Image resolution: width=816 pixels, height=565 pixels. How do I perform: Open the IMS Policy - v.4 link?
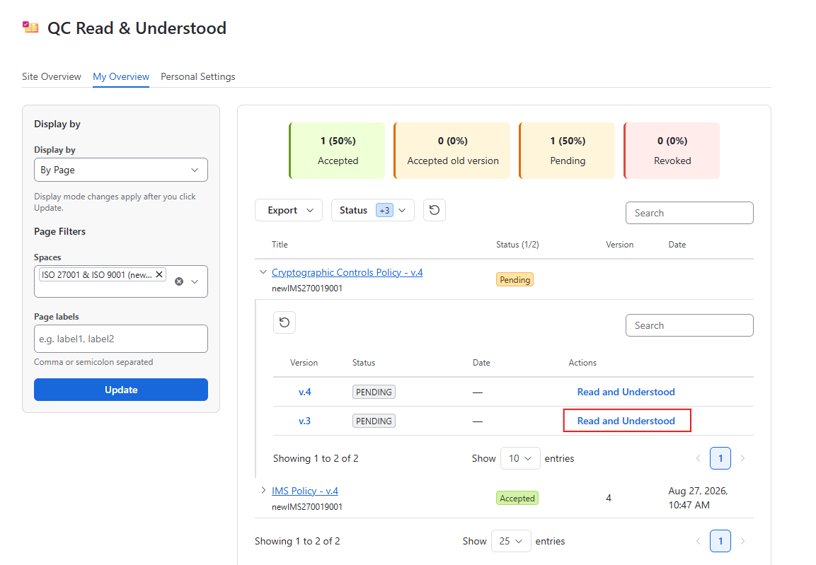click(305, 491)
